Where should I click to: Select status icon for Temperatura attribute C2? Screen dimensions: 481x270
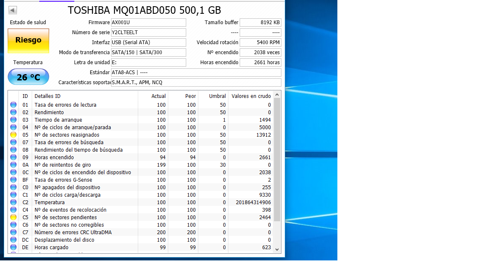coord(13,202)
